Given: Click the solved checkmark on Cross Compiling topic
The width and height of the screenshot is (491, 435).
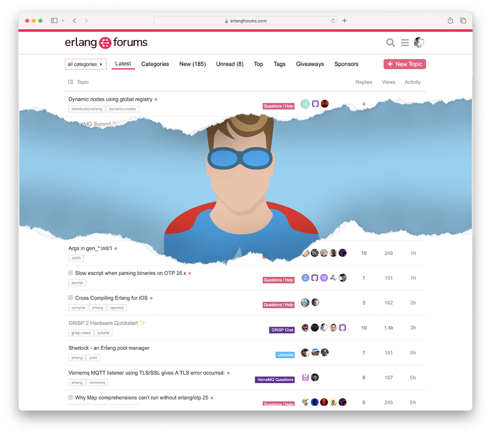Looking at the screenshot, I should (70, 298).
